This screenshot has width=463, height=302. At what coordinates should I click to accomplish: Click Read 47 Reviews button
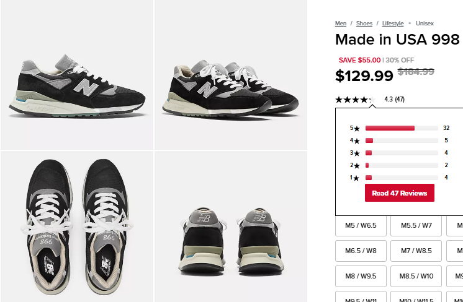click(x=400, y=193)
